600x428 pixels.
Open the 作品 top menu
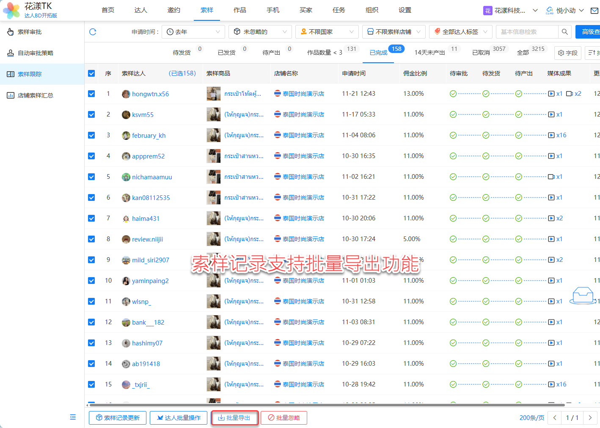[240, 10]
